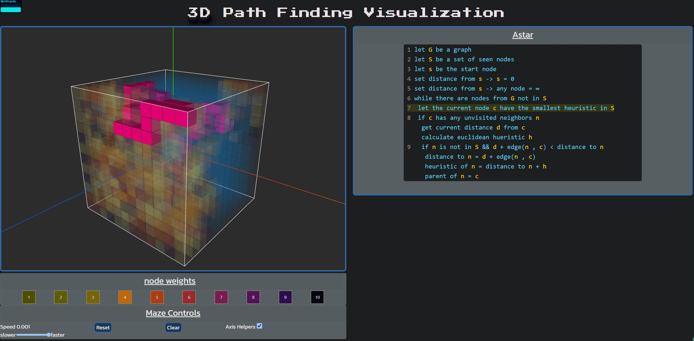Open the Astar algorithm heading
694x341 pixels.
(522, 35)
